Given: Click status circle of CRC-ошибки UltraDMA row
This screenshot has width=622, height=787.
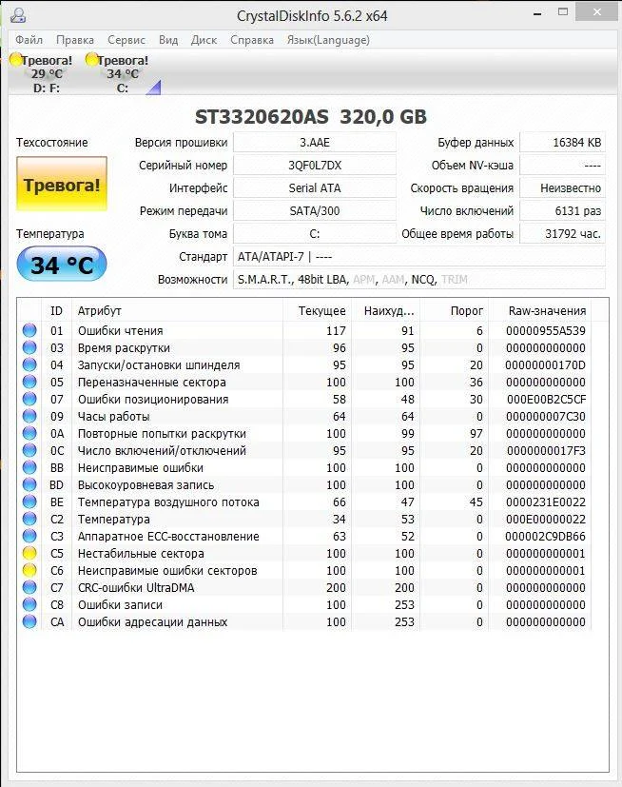Looking at the screenshot, I should coord(29,587).
